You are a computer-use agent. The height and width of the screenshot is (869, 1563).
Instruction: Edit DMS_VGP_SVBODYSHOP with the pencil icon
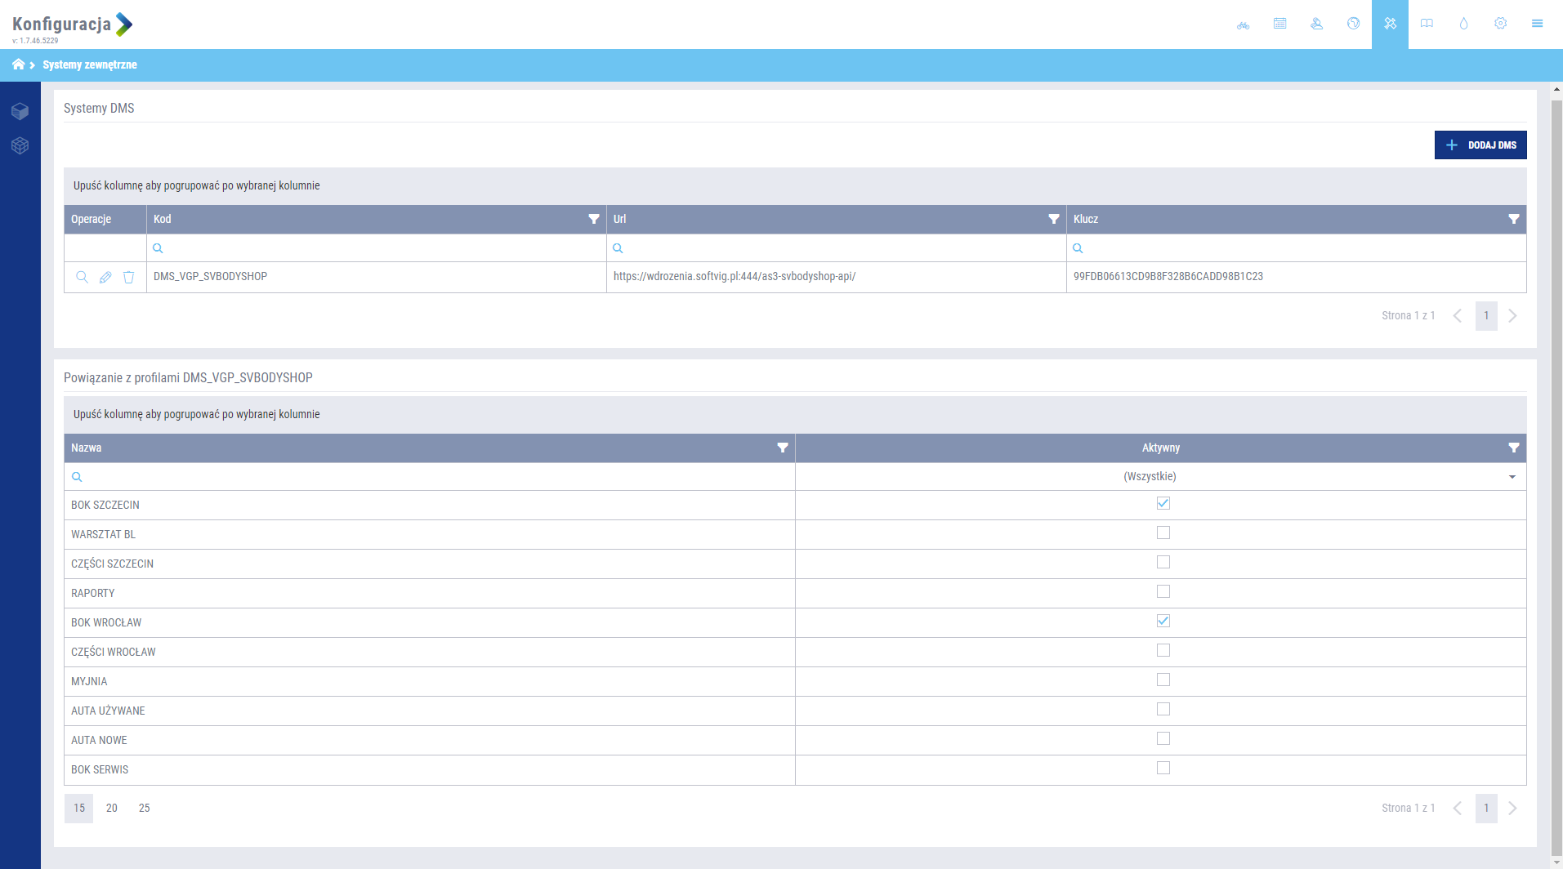pos(105,278)
